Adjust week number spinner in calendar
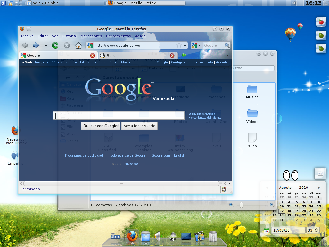Viewport: 329px width, 247px height. tap(316, 230)
